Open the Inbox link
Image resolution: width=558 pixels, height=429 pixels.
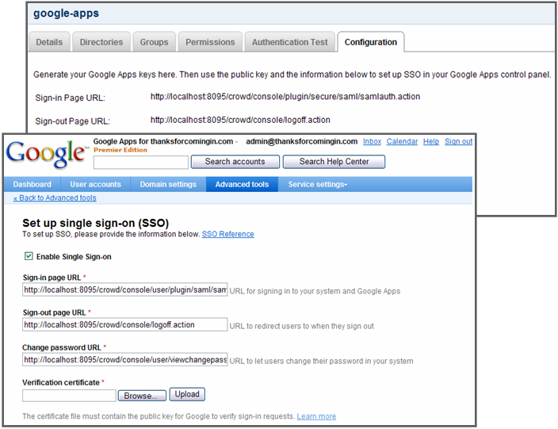[x=372, y=142]
